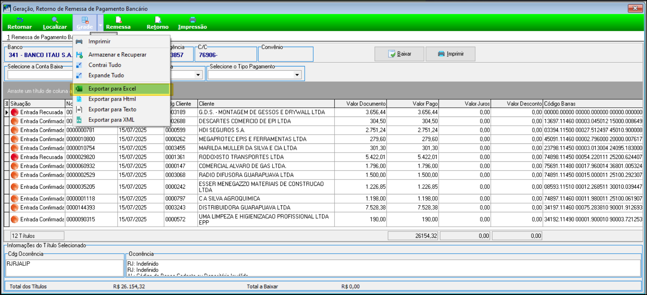Close the Geração Retorno de Remessa window
The width and height of the screenshot is (647, 295).
[635, 8]
